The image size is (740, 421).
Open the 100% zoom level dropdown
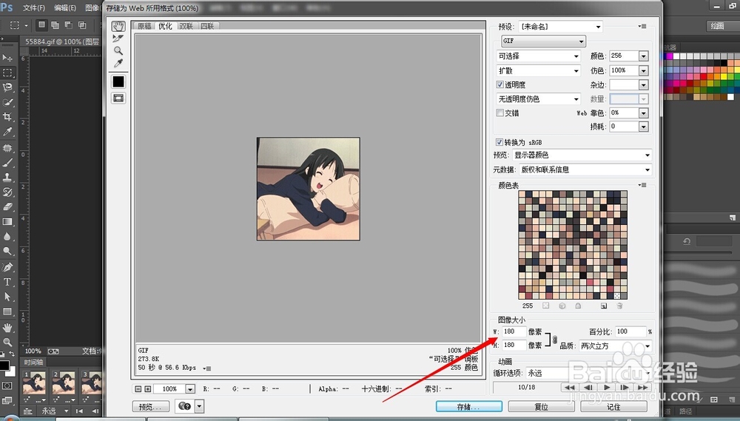[190, 389]
